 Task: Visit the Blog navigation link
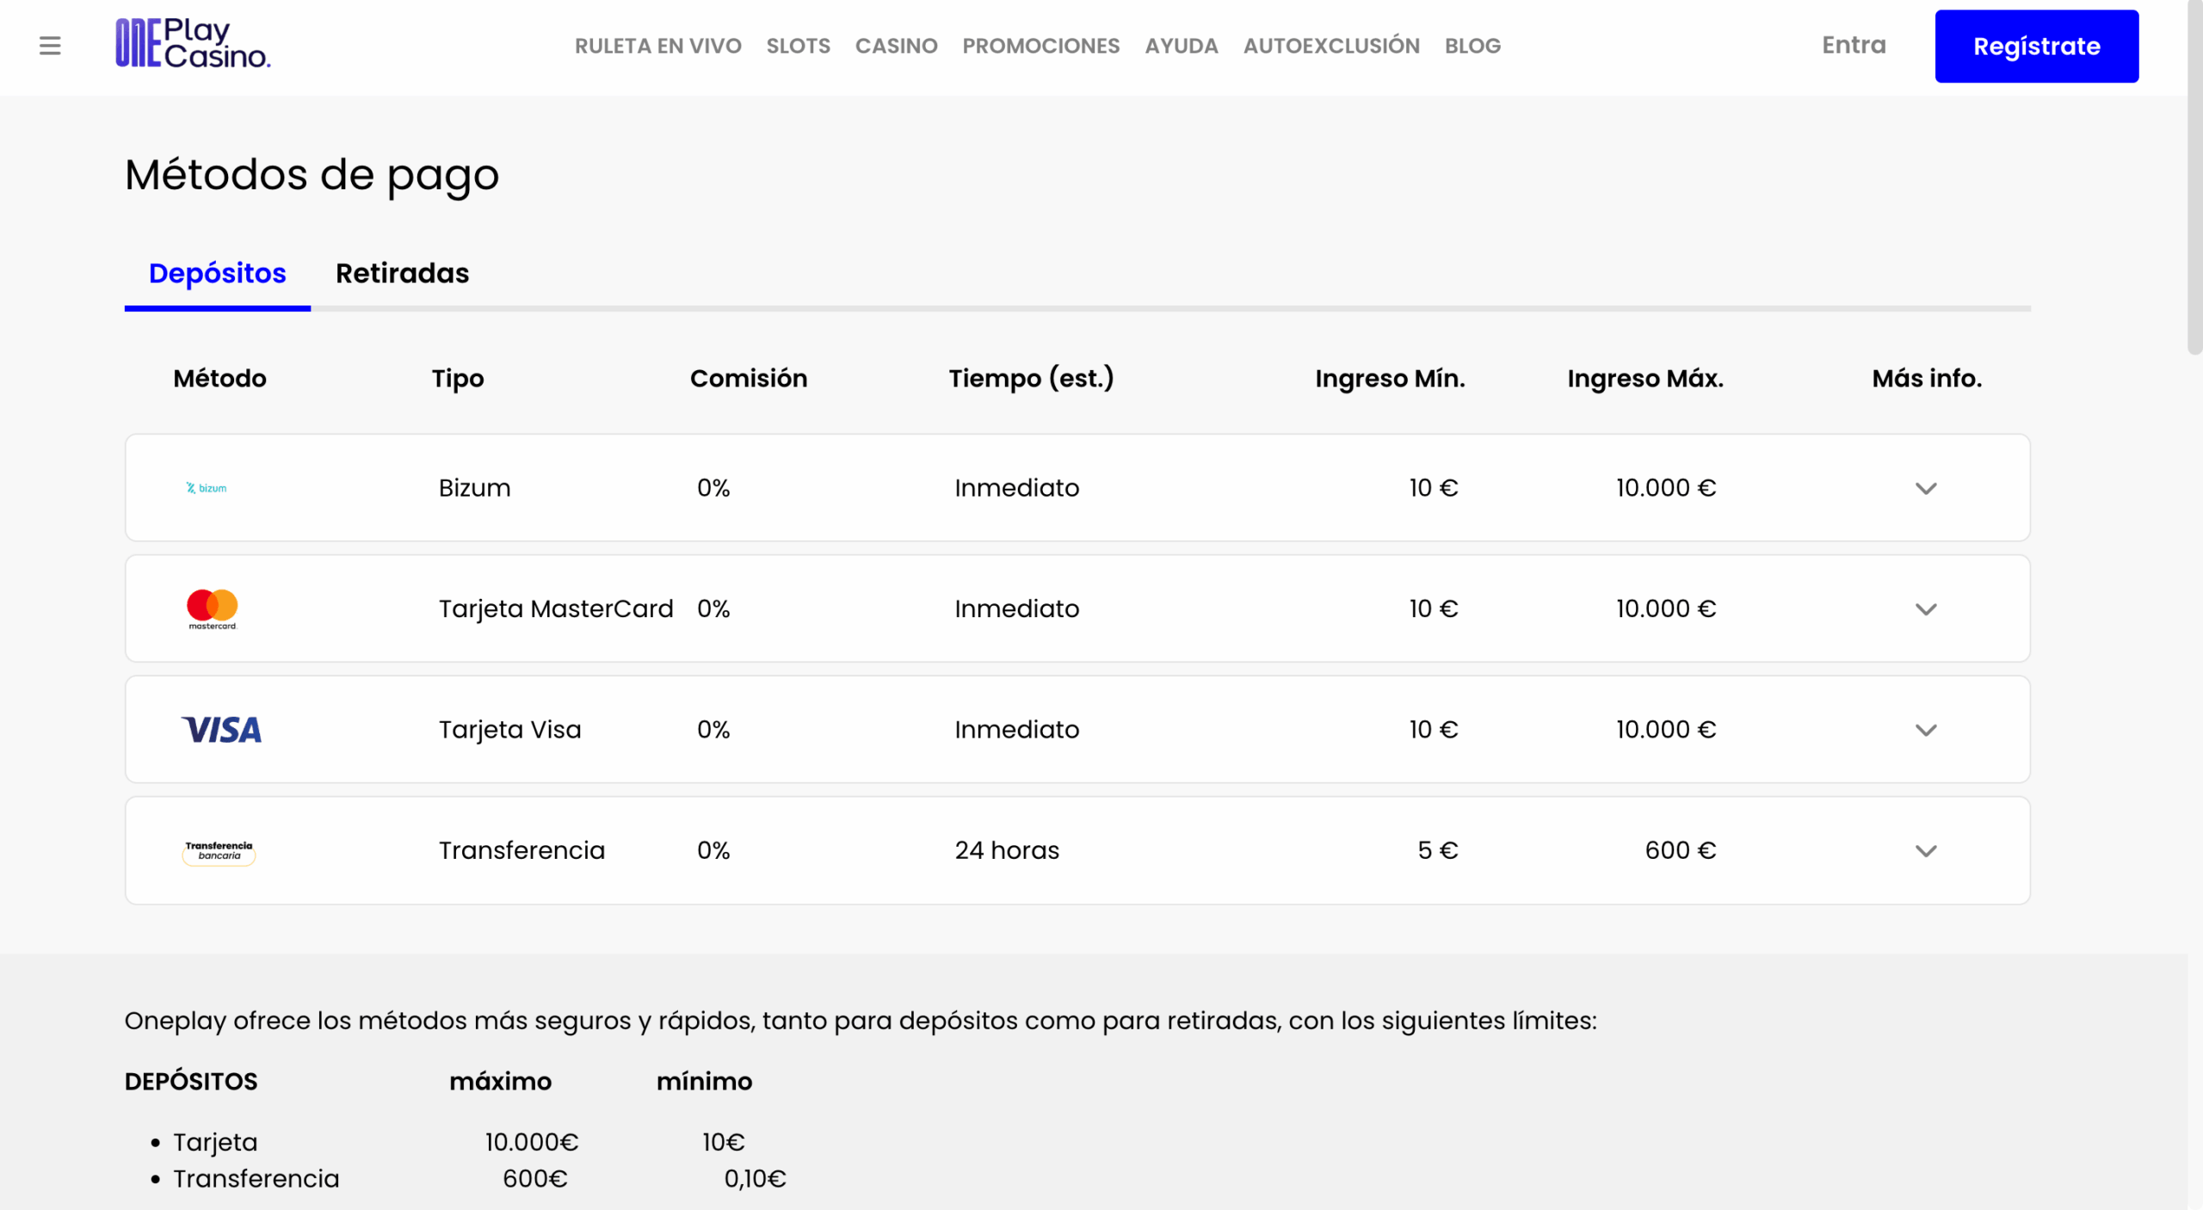(x=1472, y=46)
